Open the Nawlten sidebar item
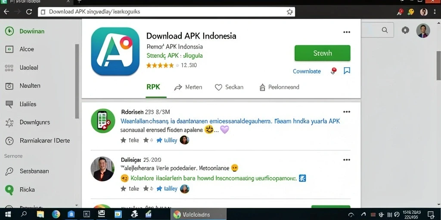Screen dimensions: 441x220 pos(30,86)
